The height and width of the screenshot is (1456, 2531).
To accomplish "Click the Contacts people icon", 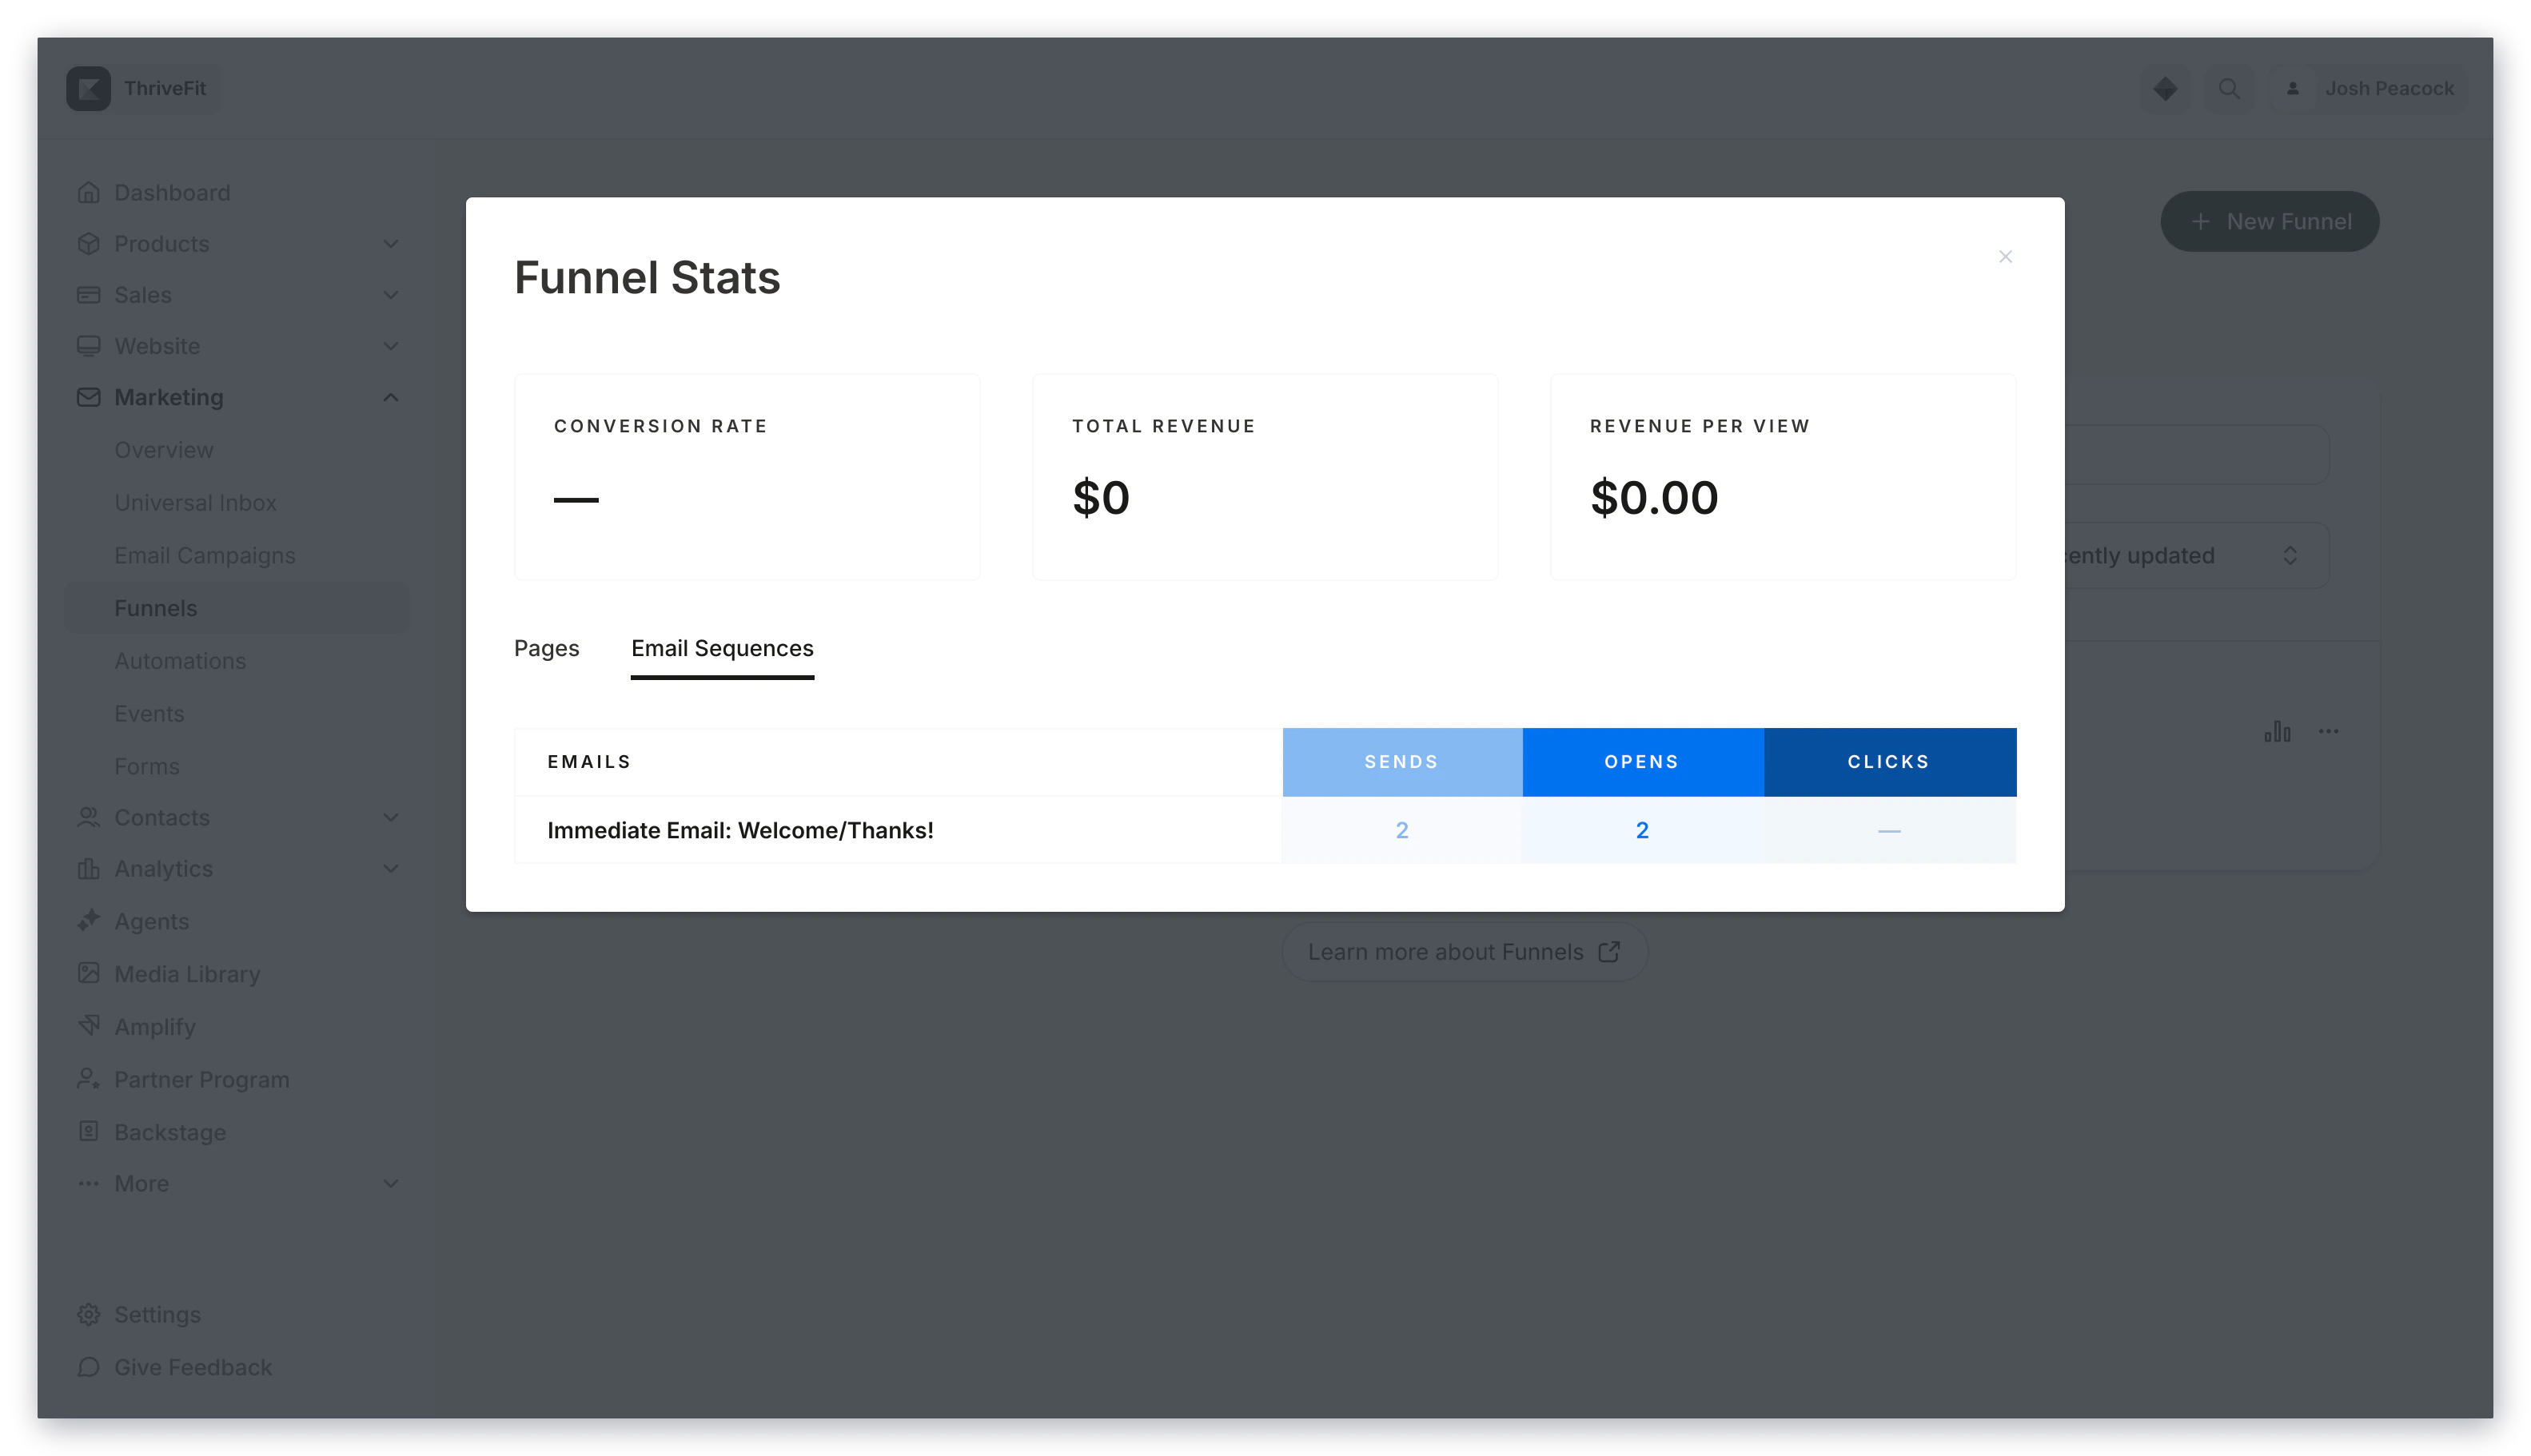I will click(x=88, y=817).
